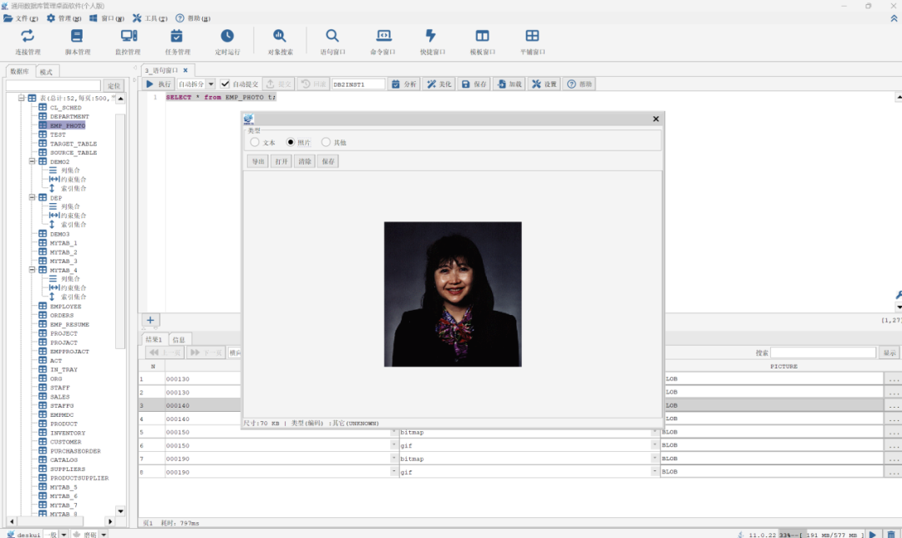Viewport: 902px width, 538px height.
Task: Click the plus icon below the editor
Action: tap(150, 320)
